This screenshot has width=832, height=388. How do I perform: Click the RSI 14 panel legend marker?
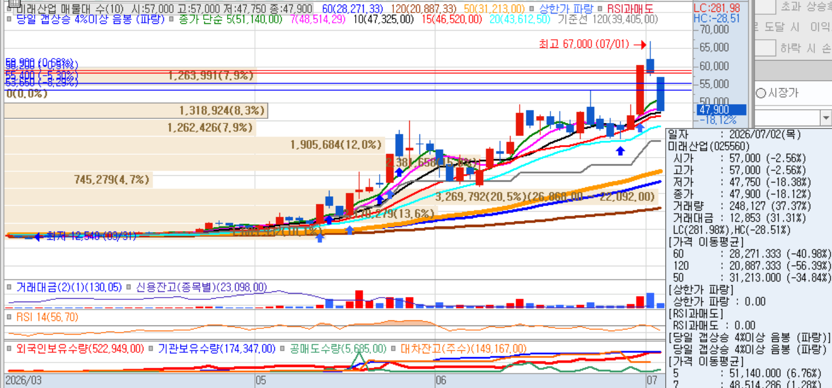coord(9,317)
